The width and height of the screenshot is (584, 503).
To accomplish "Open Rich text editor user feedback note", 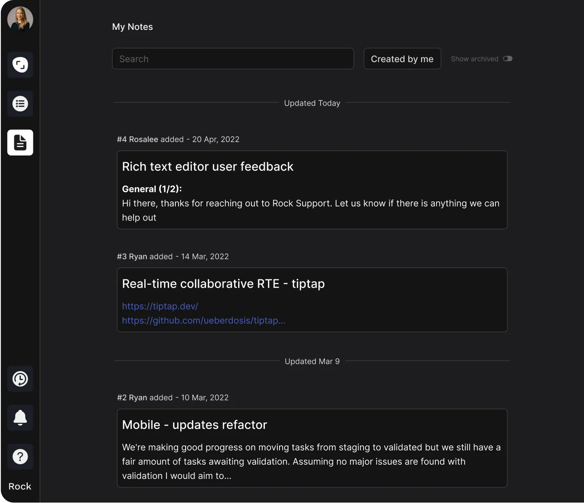I will coord(207,167).
